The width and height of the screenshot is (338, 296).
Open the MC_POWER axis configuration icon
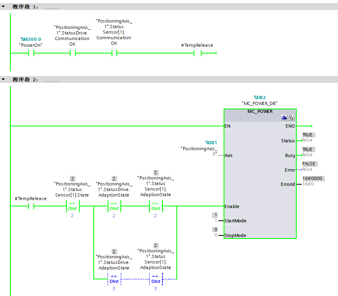tap(284, 118)
